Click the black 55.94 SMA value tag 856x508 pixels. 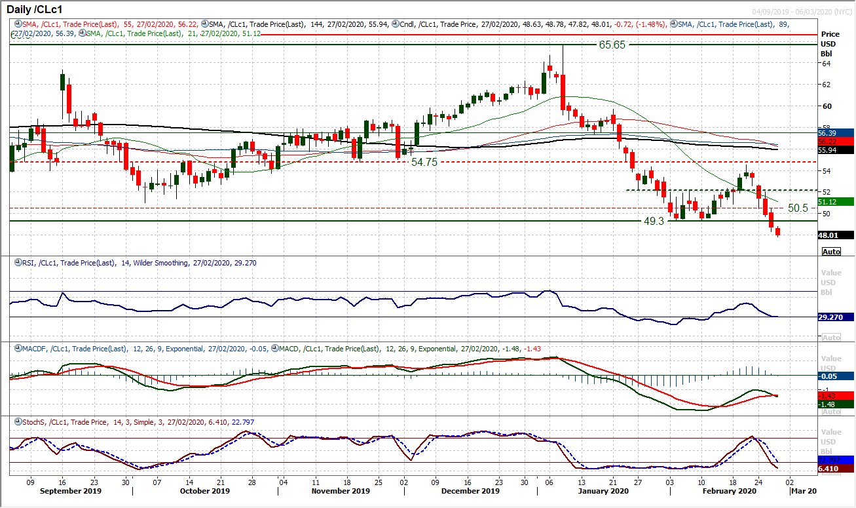click(836, 149)
